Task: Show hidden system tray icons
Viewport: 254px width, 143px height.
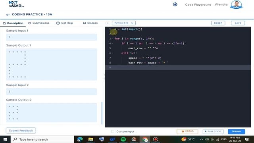Action: 201,139
